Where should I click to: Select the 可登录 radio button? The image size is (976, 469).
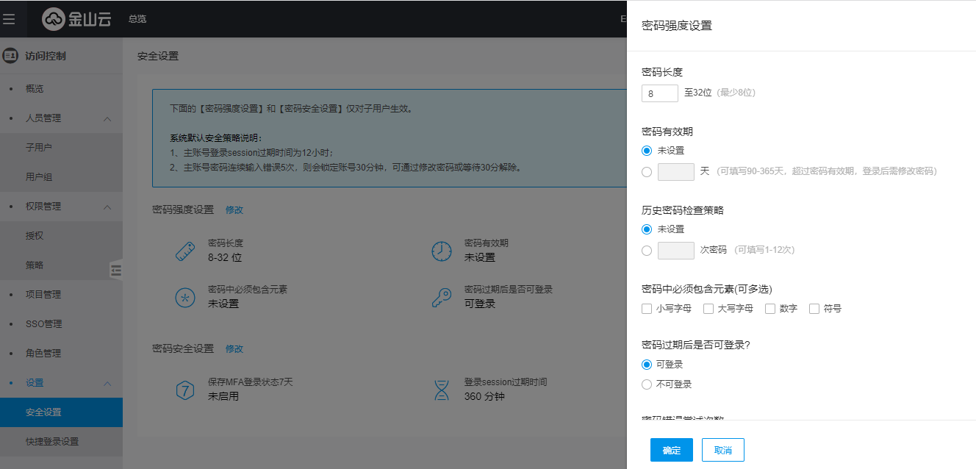pyautogui.click(x=647, y=365)
